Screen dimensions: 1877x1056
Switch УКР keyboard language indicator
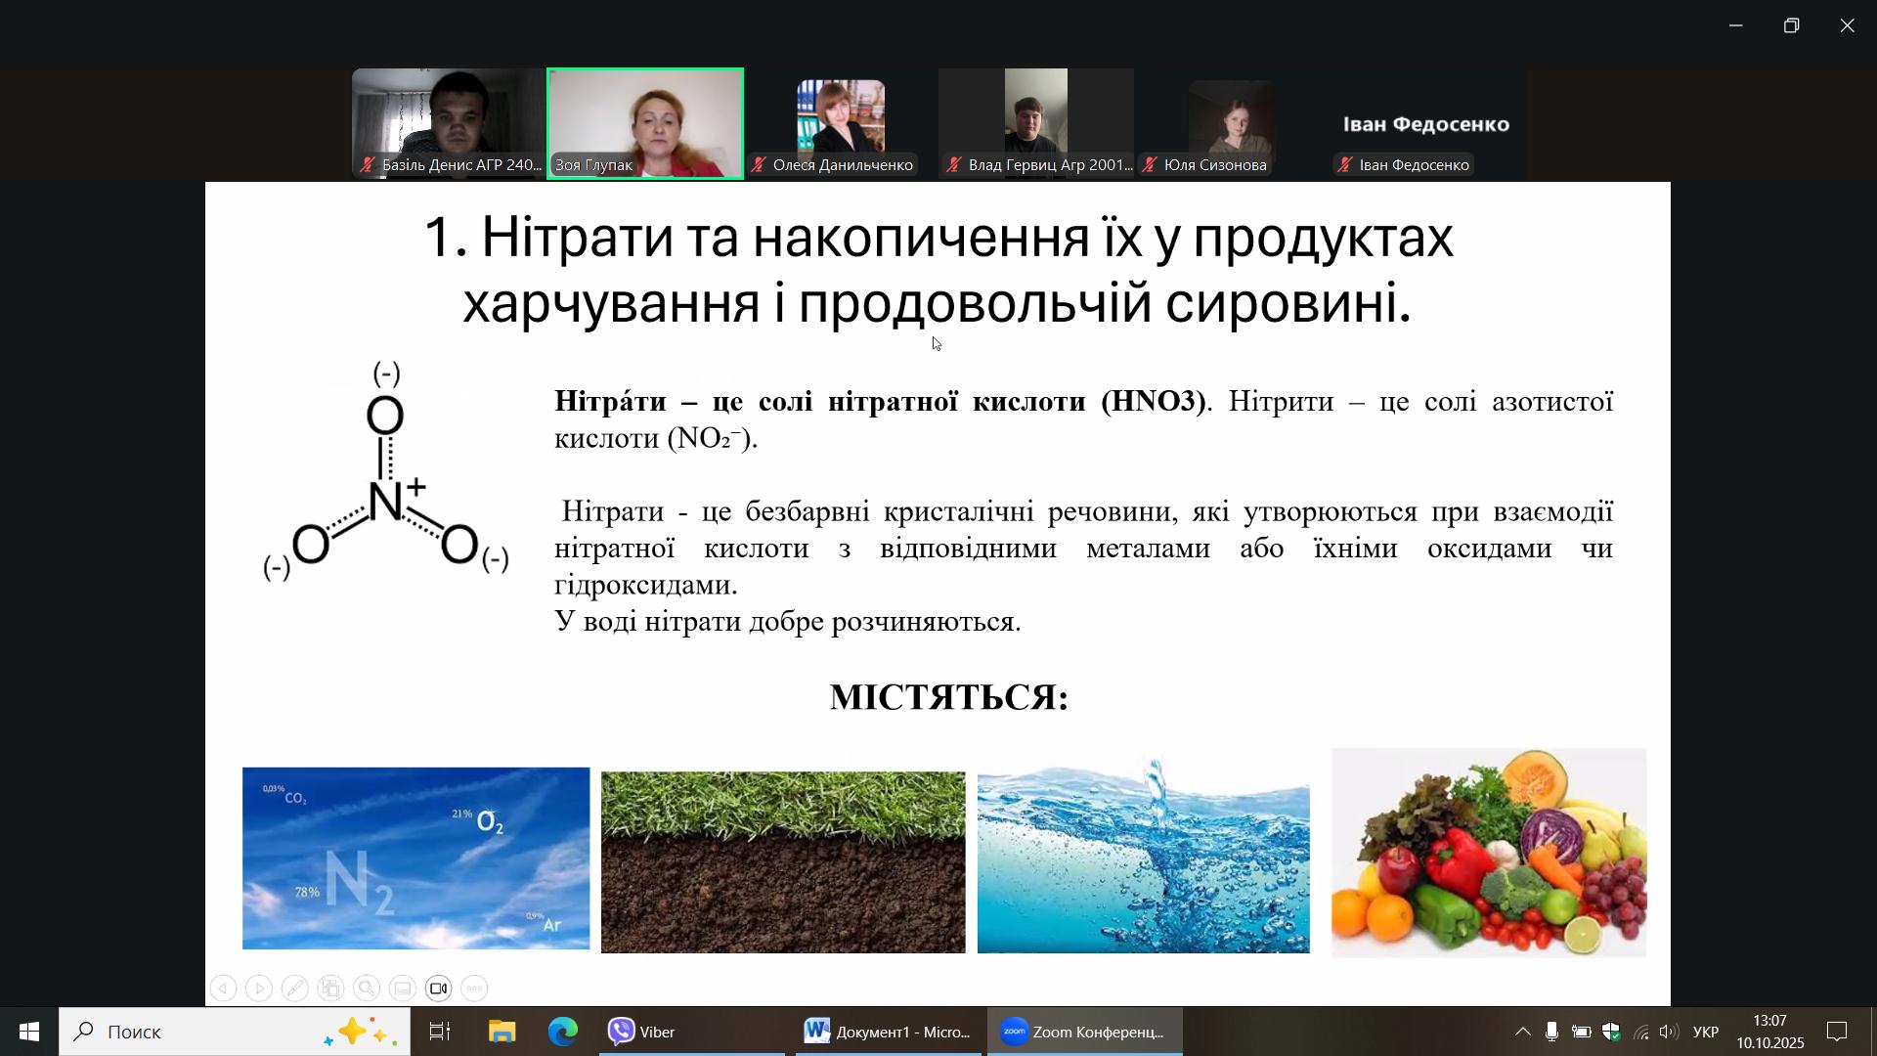(1705, 1032)
